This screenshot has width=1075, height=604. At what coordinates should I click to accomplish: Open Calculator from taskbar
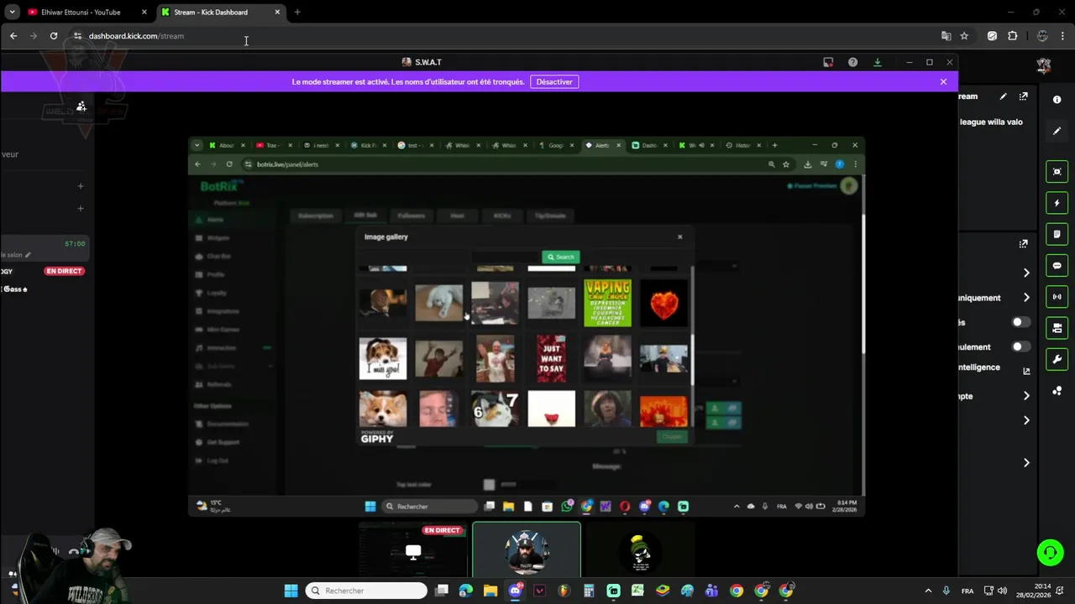coord(589,591)
